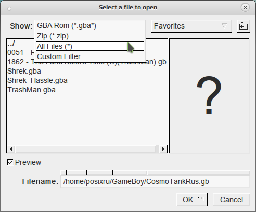Click the left scroll arrow of file list
This screenshot has width=256, height=212.
click(11, 149)
